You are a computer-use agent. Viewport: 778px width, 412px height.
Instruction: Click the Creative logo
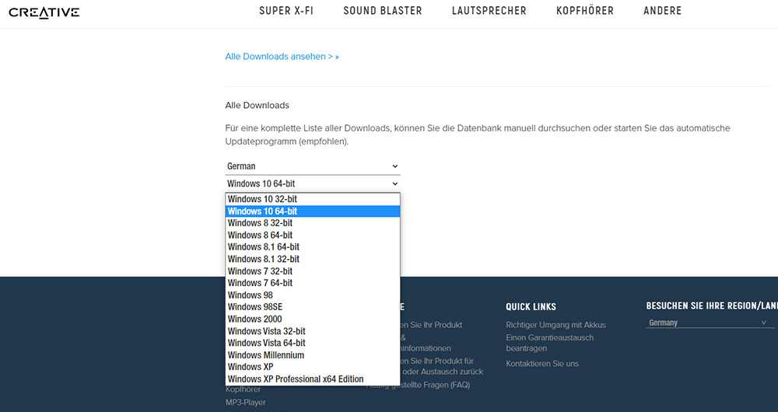[x=44, y=12]
